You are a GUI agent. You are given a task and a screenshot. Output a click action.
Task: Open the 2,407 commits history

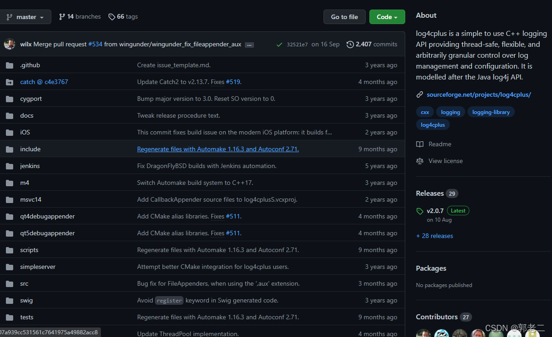[372, 44]
